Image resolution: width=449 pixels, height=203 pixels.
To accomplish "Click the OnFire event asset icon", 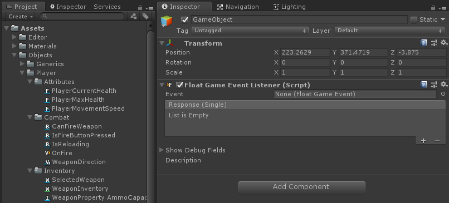I will 47,153.
